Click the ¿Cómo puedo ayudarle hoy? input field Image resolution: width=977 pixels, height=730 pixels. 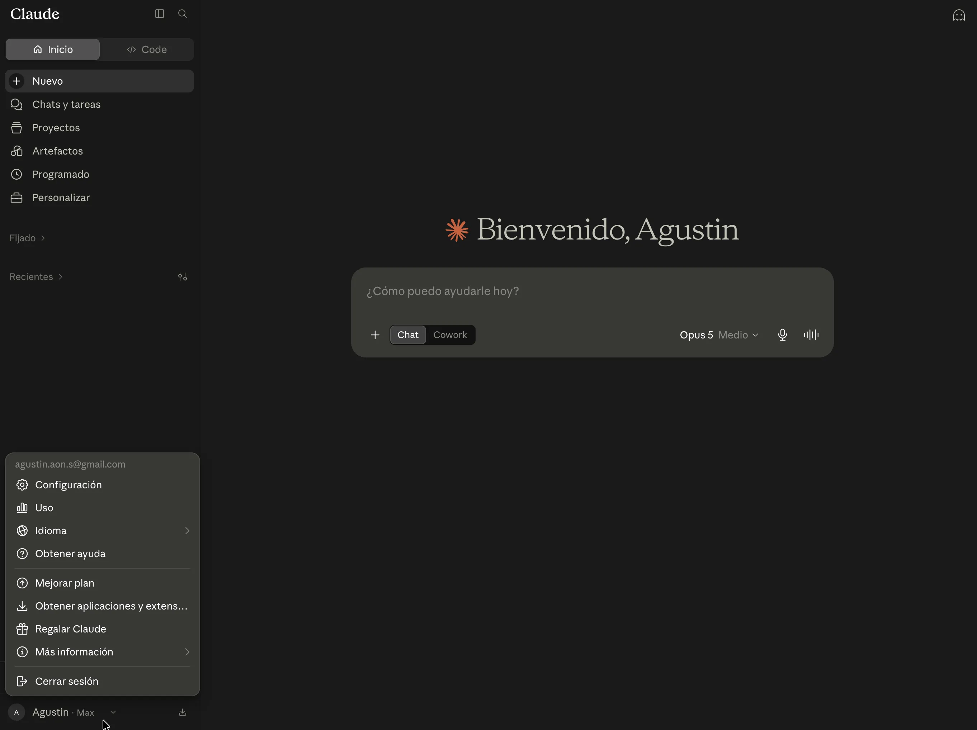tap(592, 291)
